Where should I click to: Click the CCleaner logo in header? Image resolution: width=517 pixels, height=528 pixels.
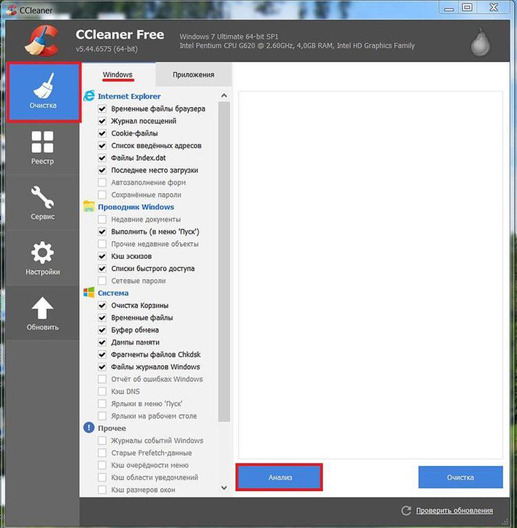point(42,41)
